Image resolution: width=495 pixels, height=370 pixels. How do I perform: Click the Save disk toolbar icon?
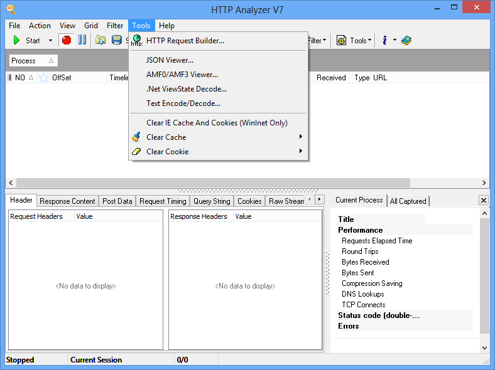tap(117, 40)
